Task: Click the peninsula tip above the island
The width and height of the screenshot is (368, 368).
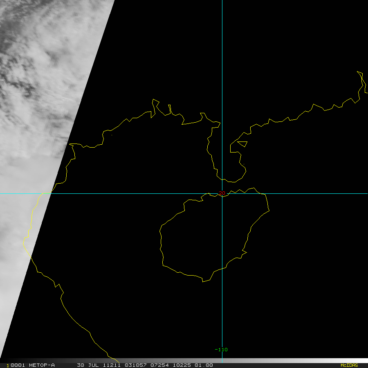Action: point(229,181)
